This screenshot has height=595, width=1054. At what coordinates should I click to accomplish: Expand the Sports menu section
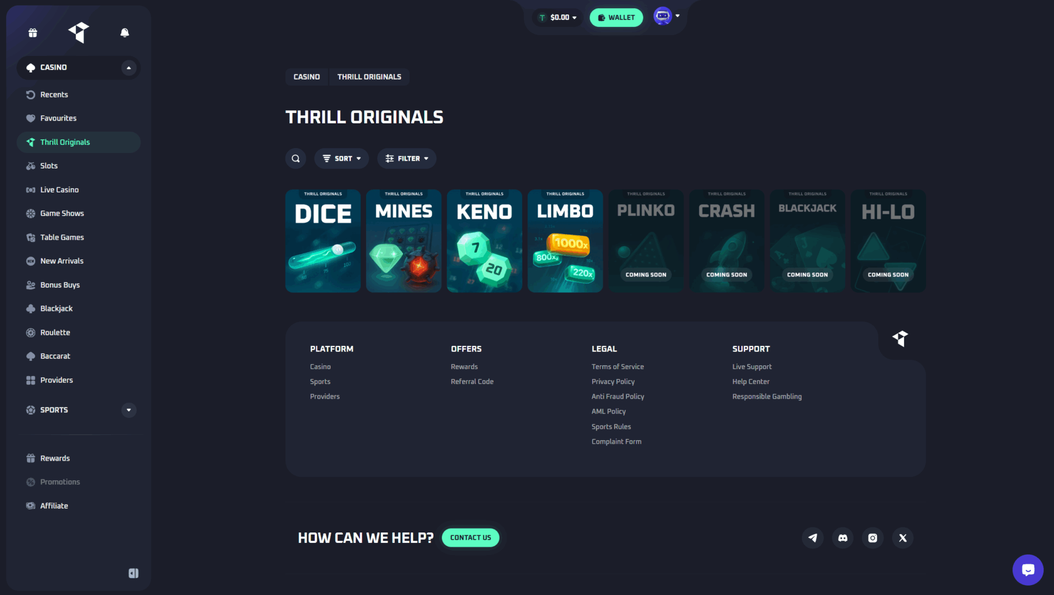coord(128,410)
